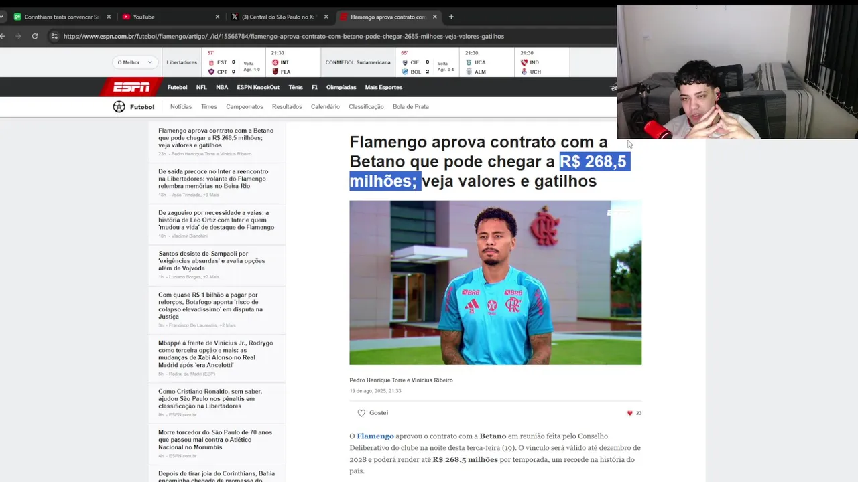Go to the Classificação subsection
The width and height of the screenshot is (858, 482).
(366, 106)
